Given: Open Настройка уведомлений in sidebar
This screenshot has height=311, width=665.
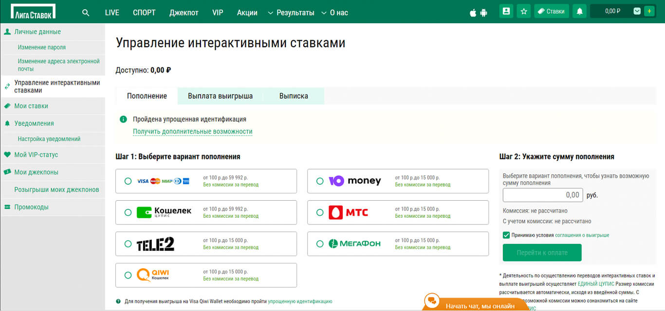Looking at the screenshot, I should pyautogui.click(x=49, y=139).
